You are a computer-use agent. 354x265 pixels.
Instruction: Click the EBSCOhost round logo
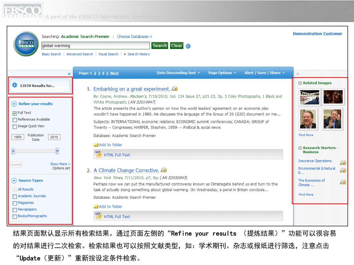coord(26,44)
